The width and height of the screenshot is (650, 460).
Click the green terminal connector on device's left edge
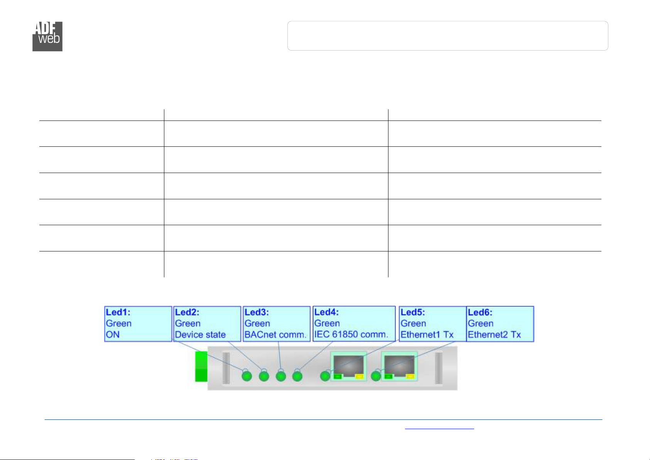pyautogui.click(x=201, y=367)
